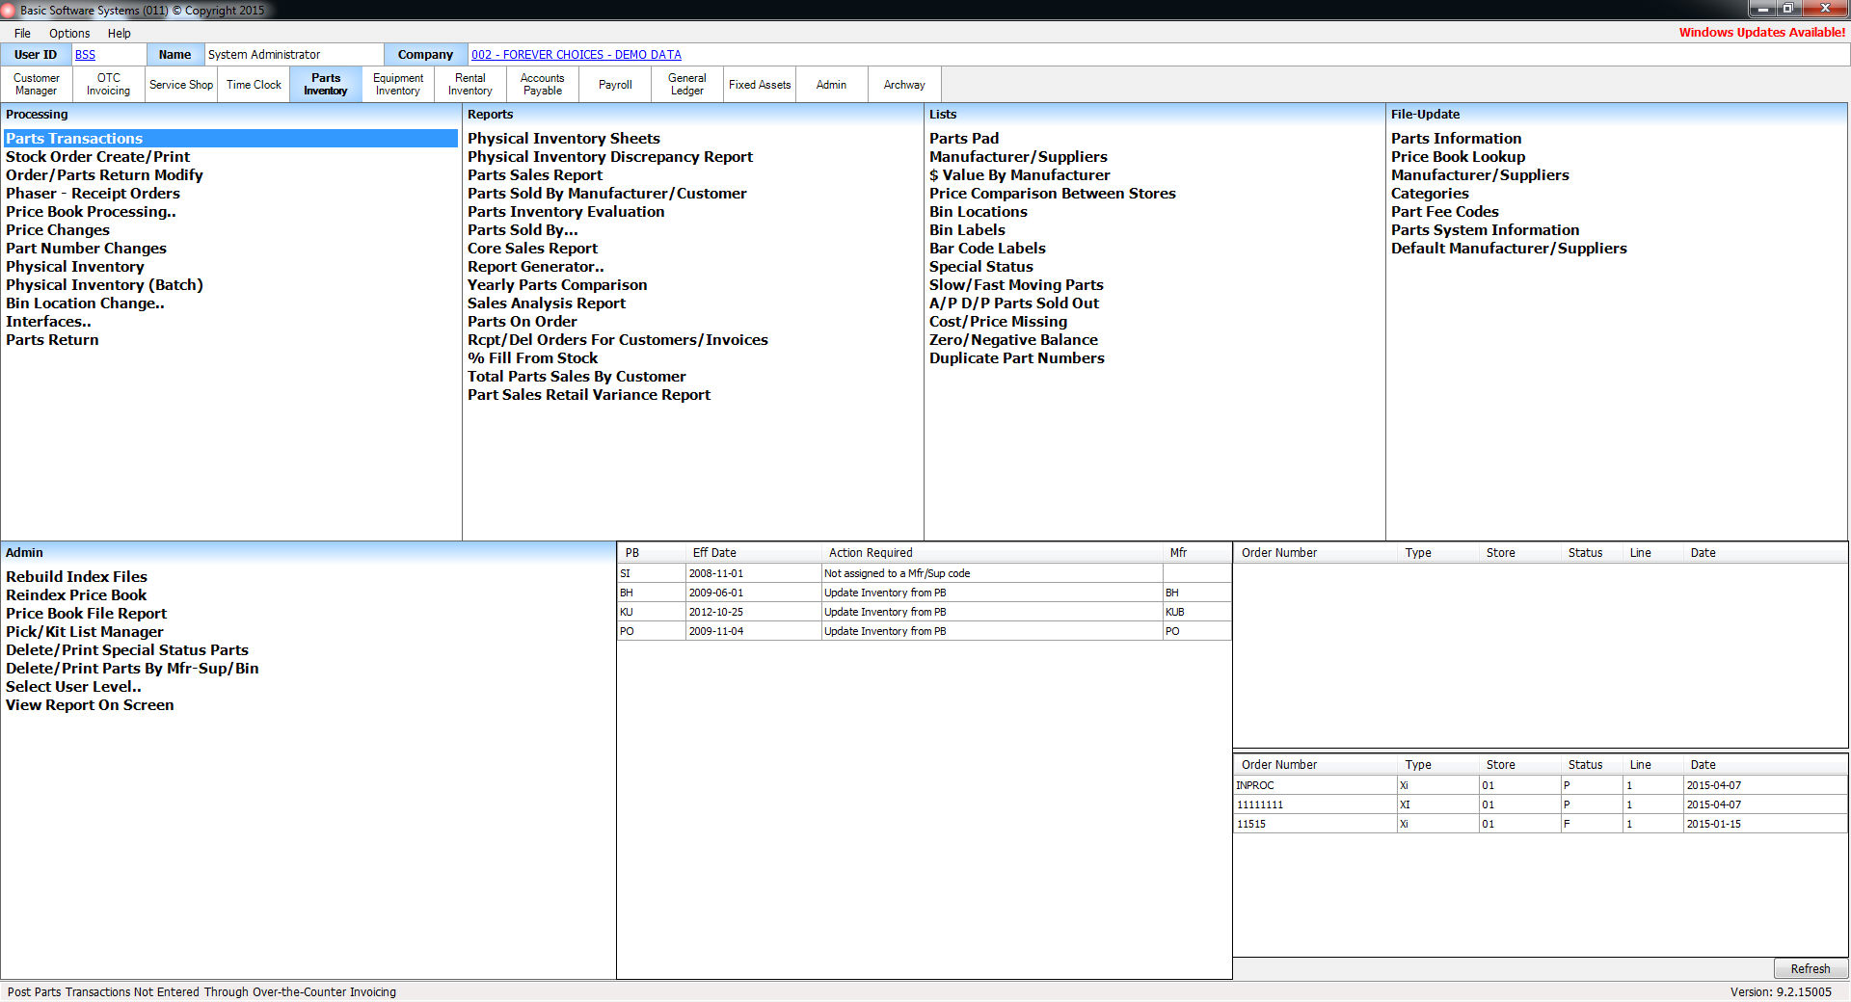Open Rebuild Index Files
Viewport: 1851px width, 1002px height.
point(76,577)
